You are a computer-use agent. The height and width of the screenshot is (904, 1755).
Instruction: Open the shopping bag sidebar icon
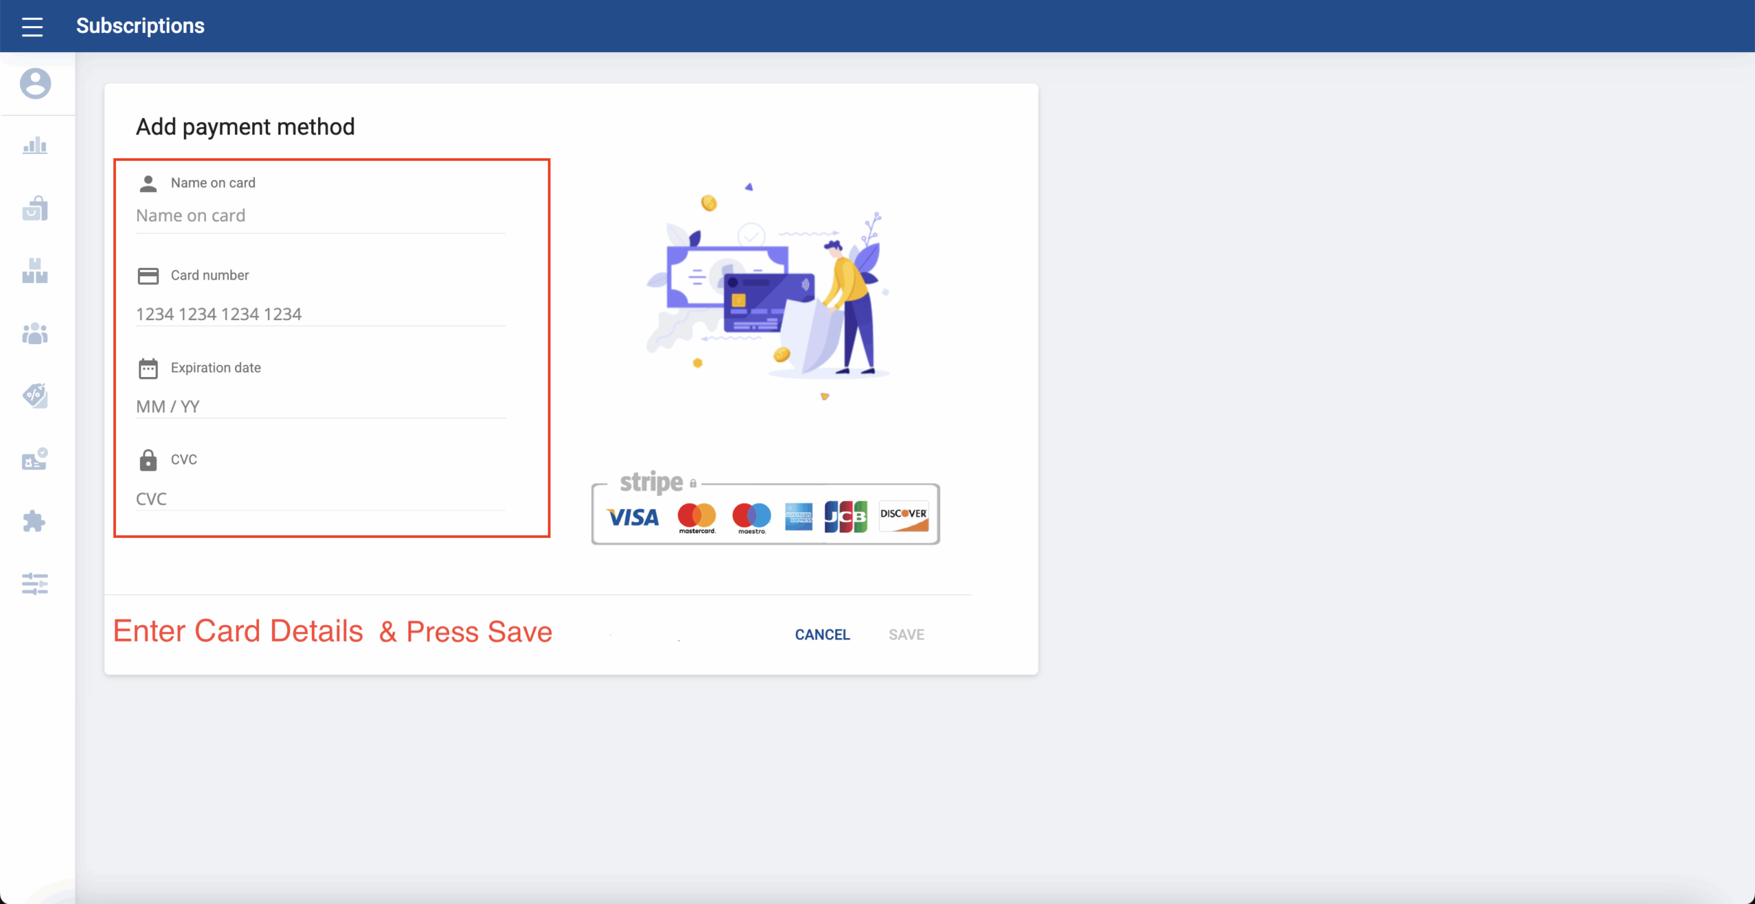point(35,208)
